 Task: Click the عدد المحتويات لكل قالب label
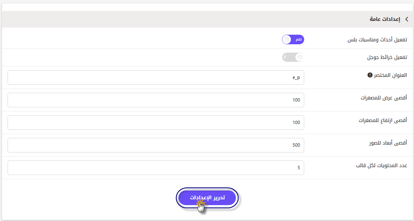[382, 165]
